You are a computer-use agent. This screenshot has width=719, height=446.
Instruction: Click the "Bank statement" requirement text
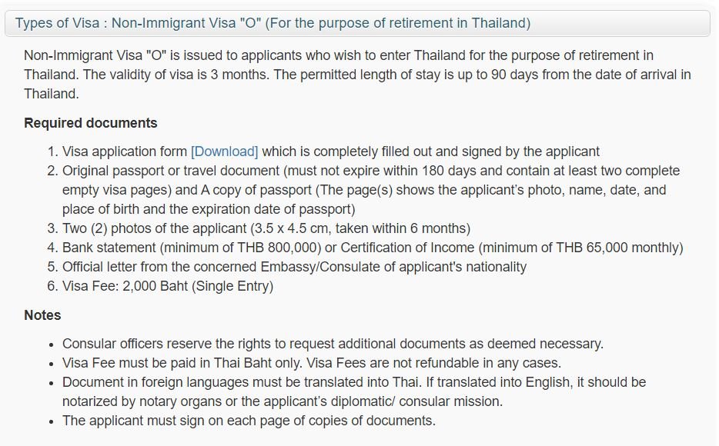pos(109,248)
